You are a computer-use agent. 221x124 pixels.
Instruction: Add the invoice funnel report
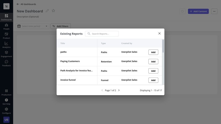pos(153,80)
